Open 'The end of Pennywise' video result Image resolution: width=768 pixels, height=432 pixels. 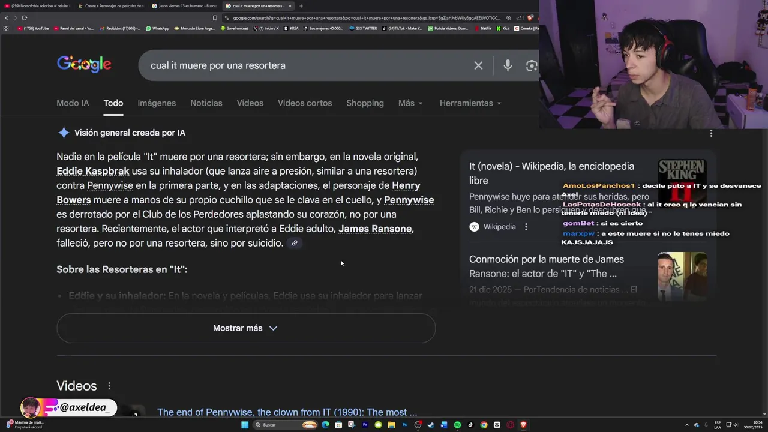click(287, 412)
